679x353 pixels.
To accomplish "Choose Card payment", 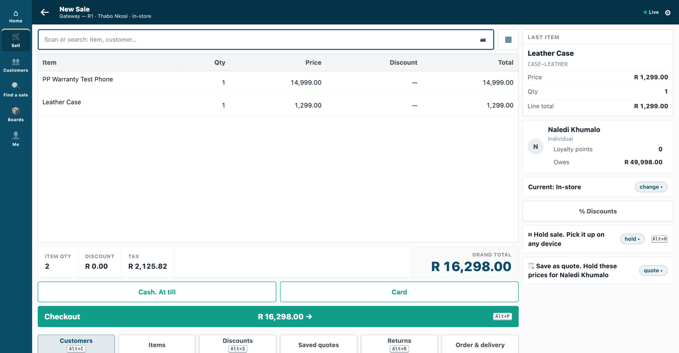I will [x=399, y=292].
